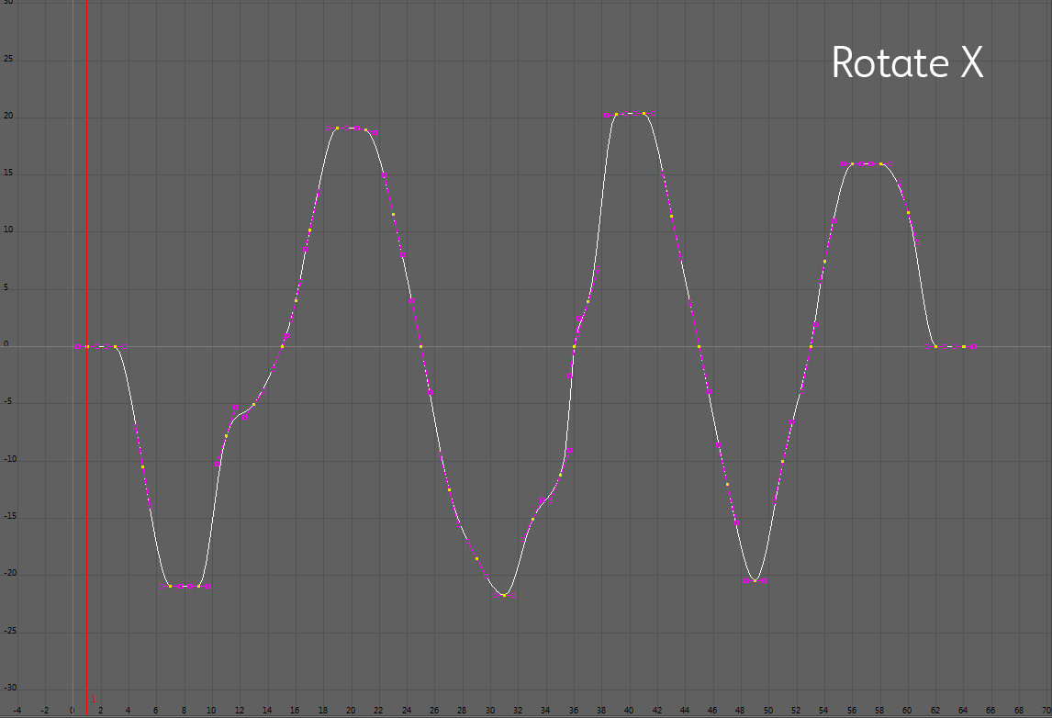
Task: Select the keyframe at frame 35
Action: tap(560, 475)
